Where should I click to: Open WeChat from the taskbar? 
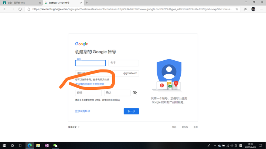55,145
